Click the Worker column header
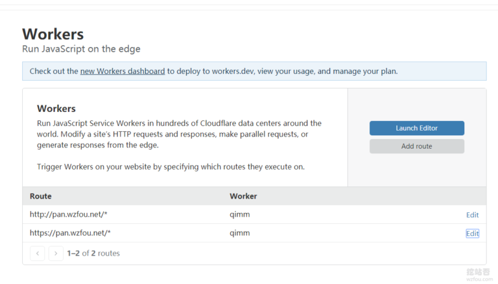 [243, 196]
